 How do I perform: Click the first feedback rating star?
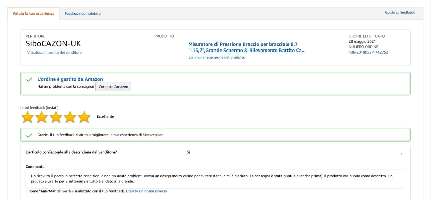point(27,117)
